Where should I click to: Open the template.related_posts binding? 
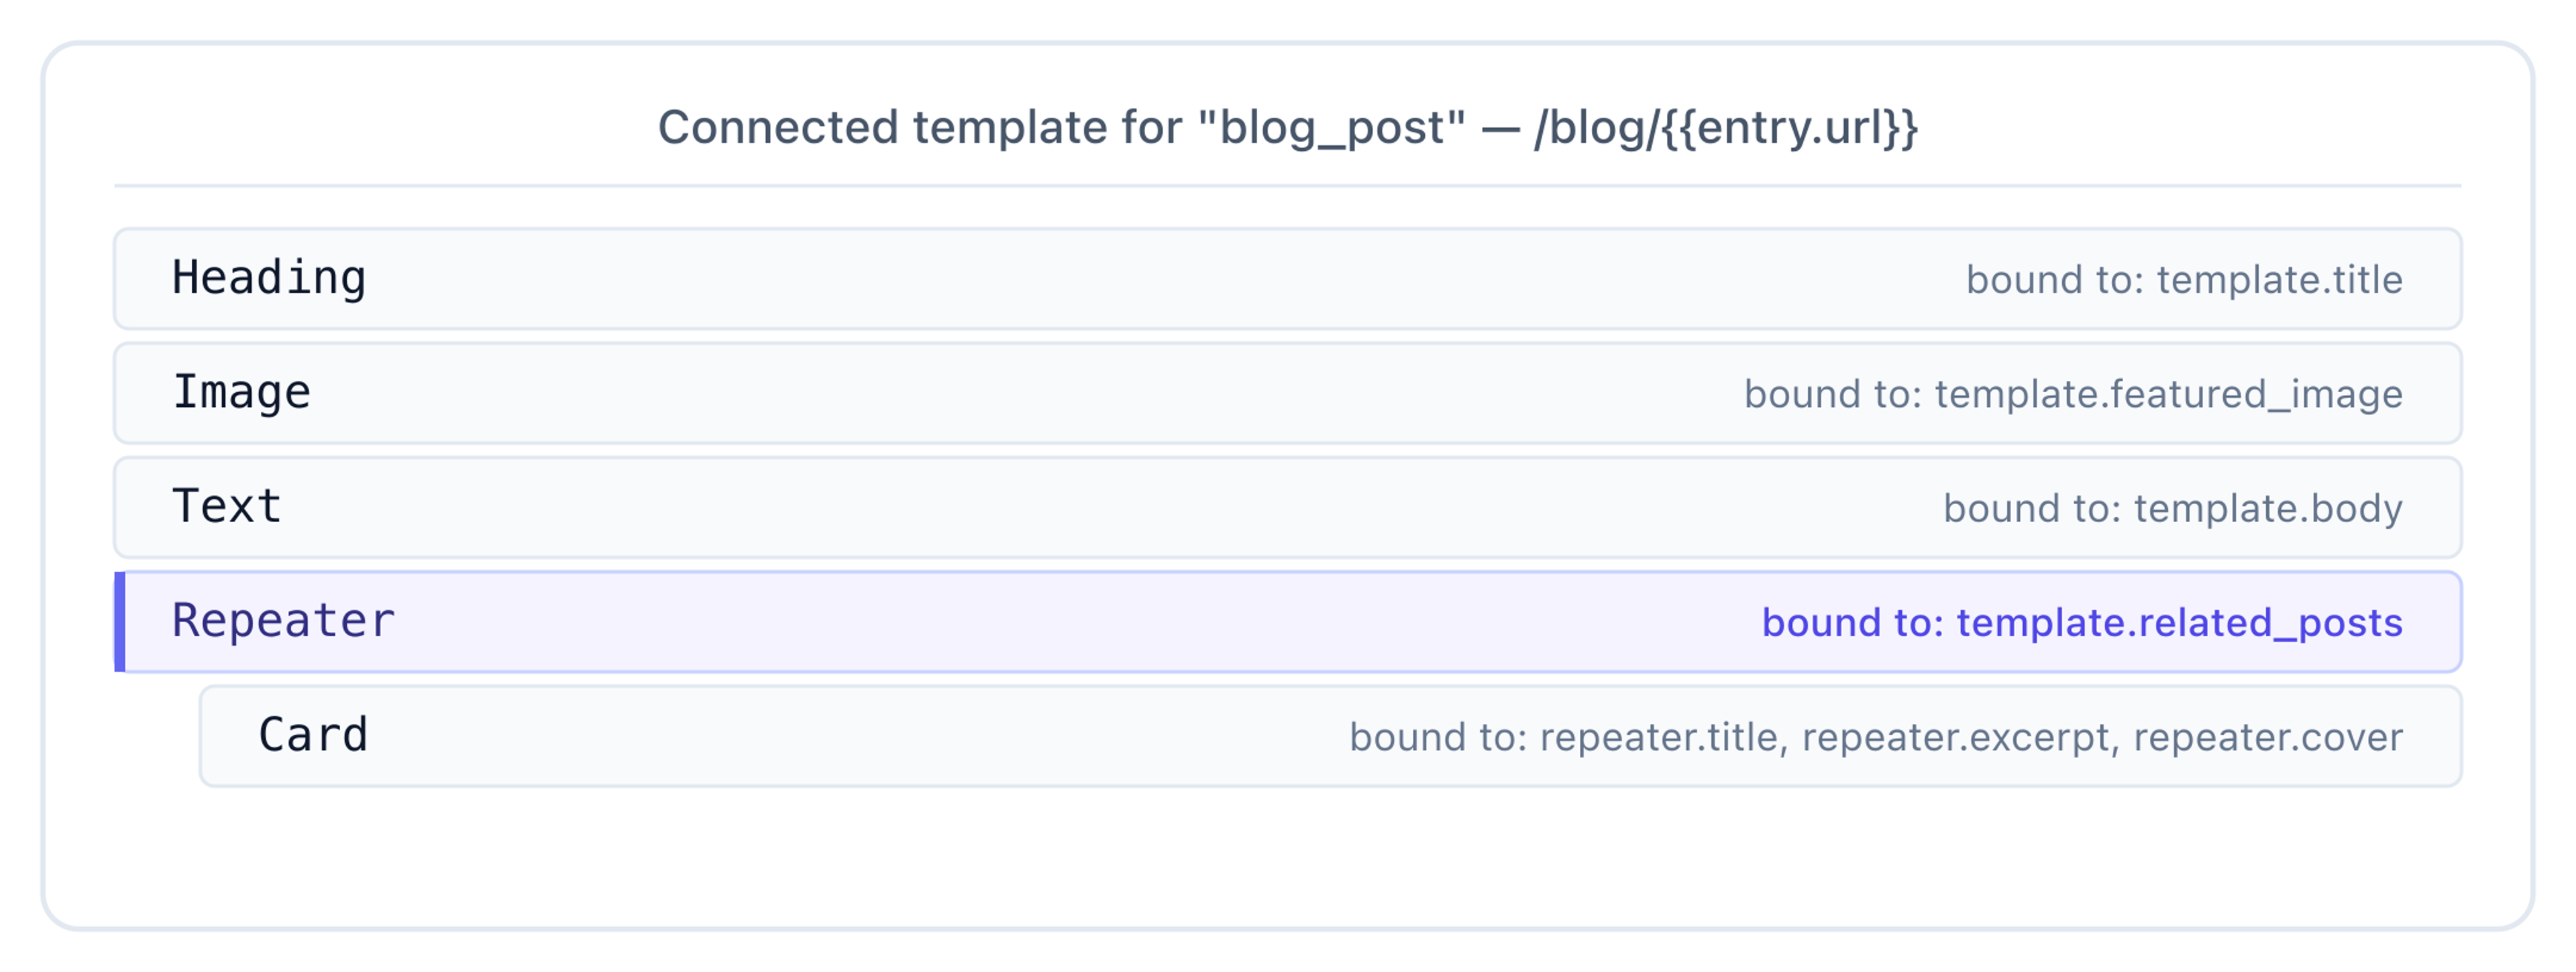2082,622
